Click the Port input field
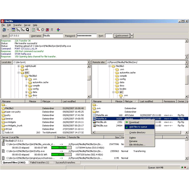189x189 pixels. (x=108, y=36)
